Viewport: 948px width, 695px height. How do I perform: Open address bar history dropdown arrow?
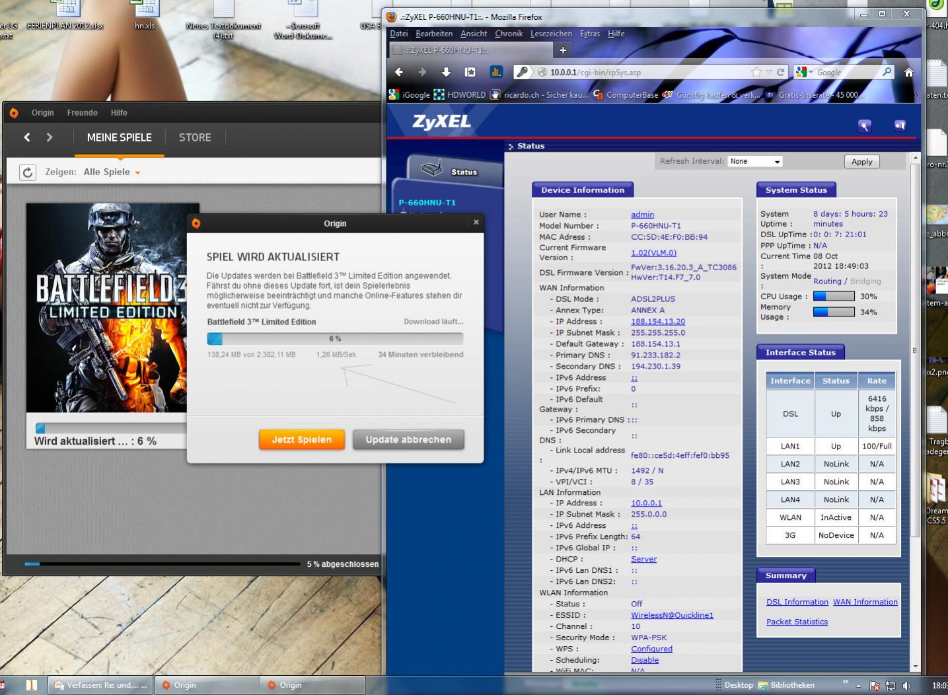(769, 72)
